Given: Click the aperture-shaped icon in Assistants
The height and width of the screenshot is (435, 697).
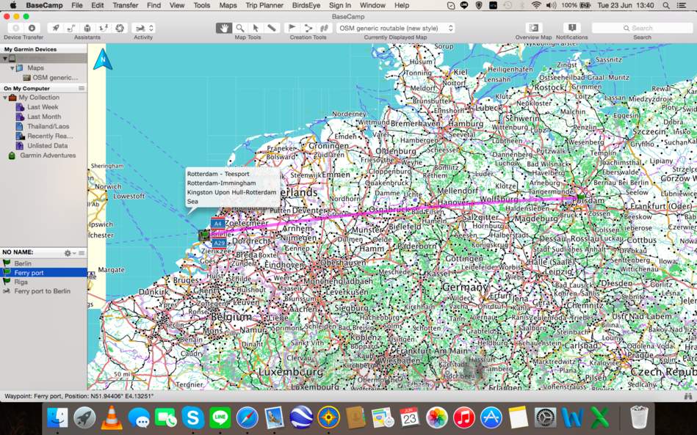Looking at the screenshot, I should pos(119,28).
